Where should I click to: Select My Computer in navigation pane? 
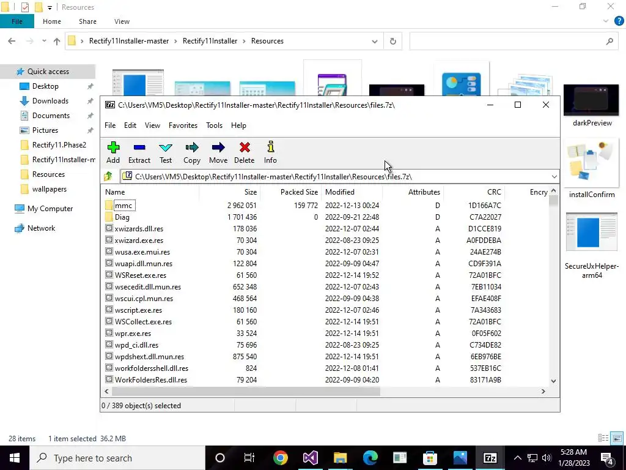pyautogui.click(x=50, y=208)
